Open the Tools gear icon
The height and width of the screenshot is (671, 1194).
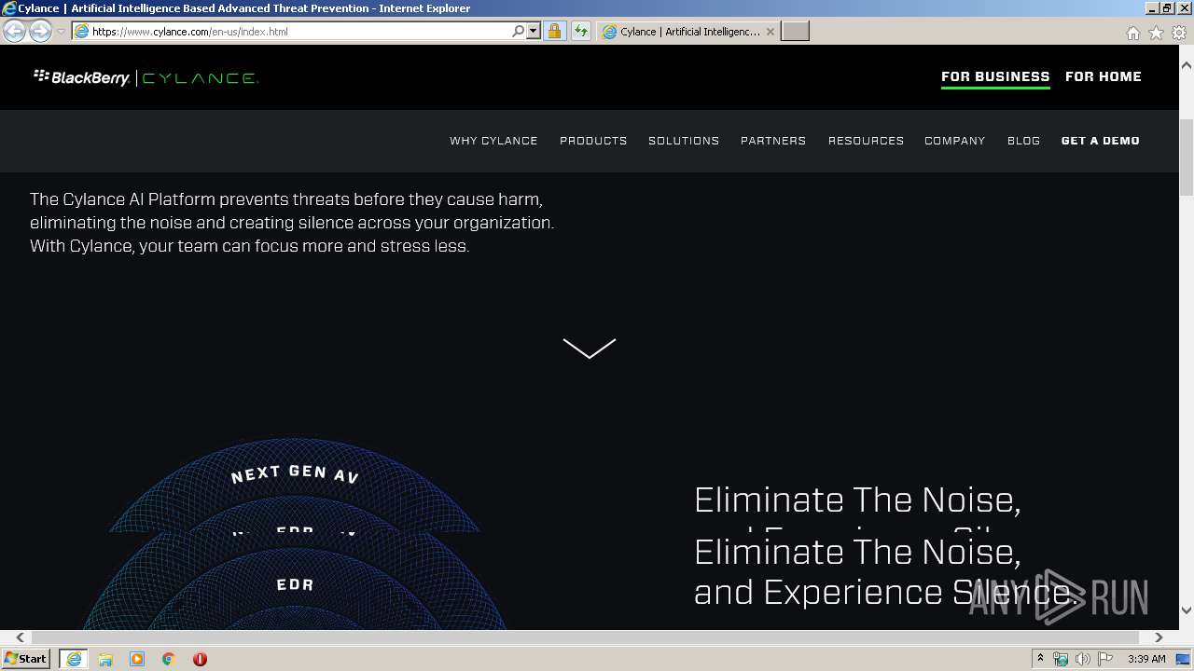coord(1179,33)
